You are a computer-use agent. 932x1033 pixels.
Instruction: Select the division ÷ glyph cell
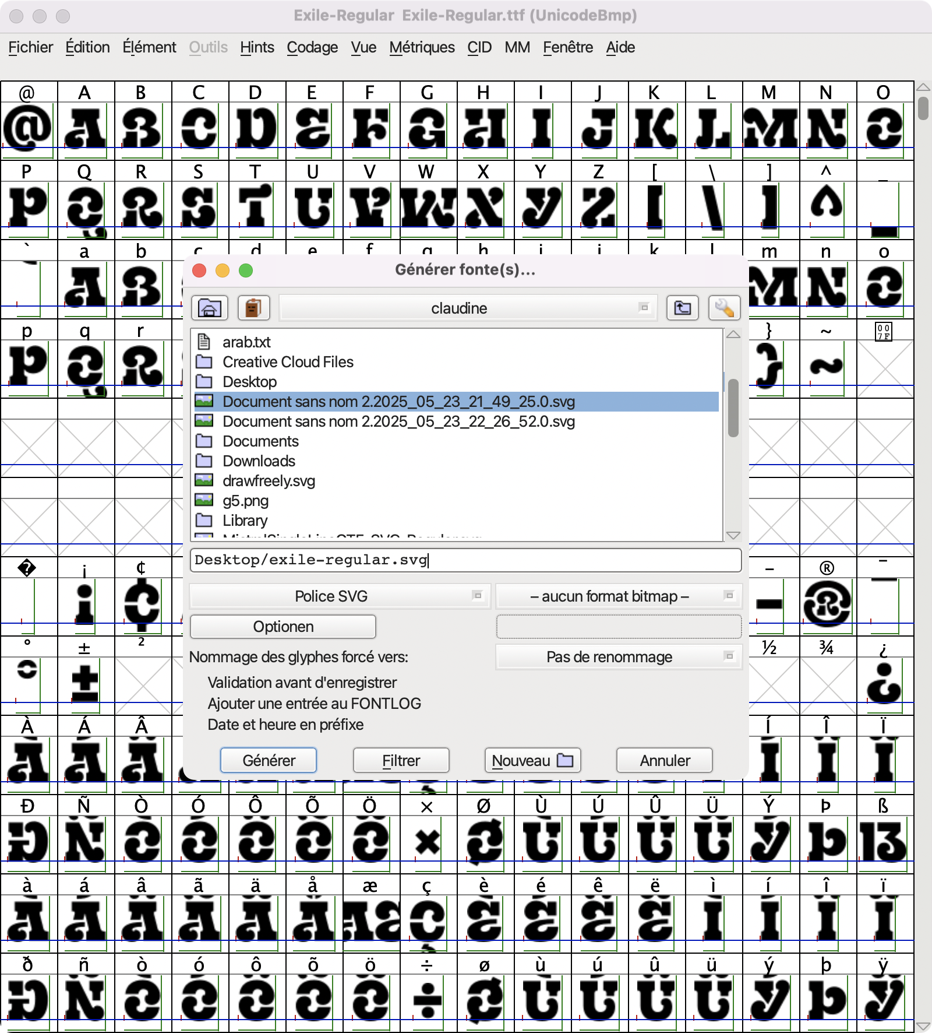point(428,1002)
